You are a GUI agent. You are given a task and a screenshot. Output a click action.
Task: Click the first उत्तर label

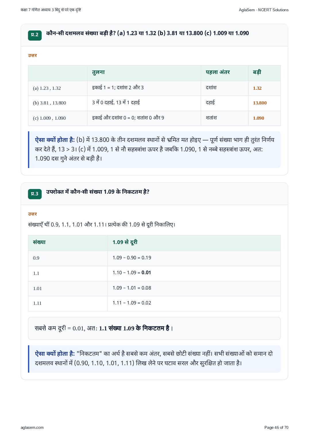tap(32, 56)
